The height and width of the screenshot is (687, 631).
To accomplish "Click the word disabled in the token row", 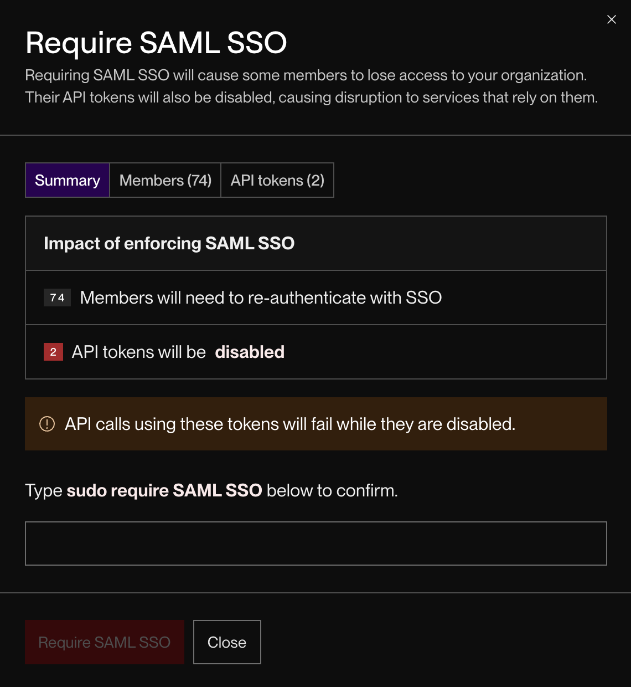I will tap(250, 352).
